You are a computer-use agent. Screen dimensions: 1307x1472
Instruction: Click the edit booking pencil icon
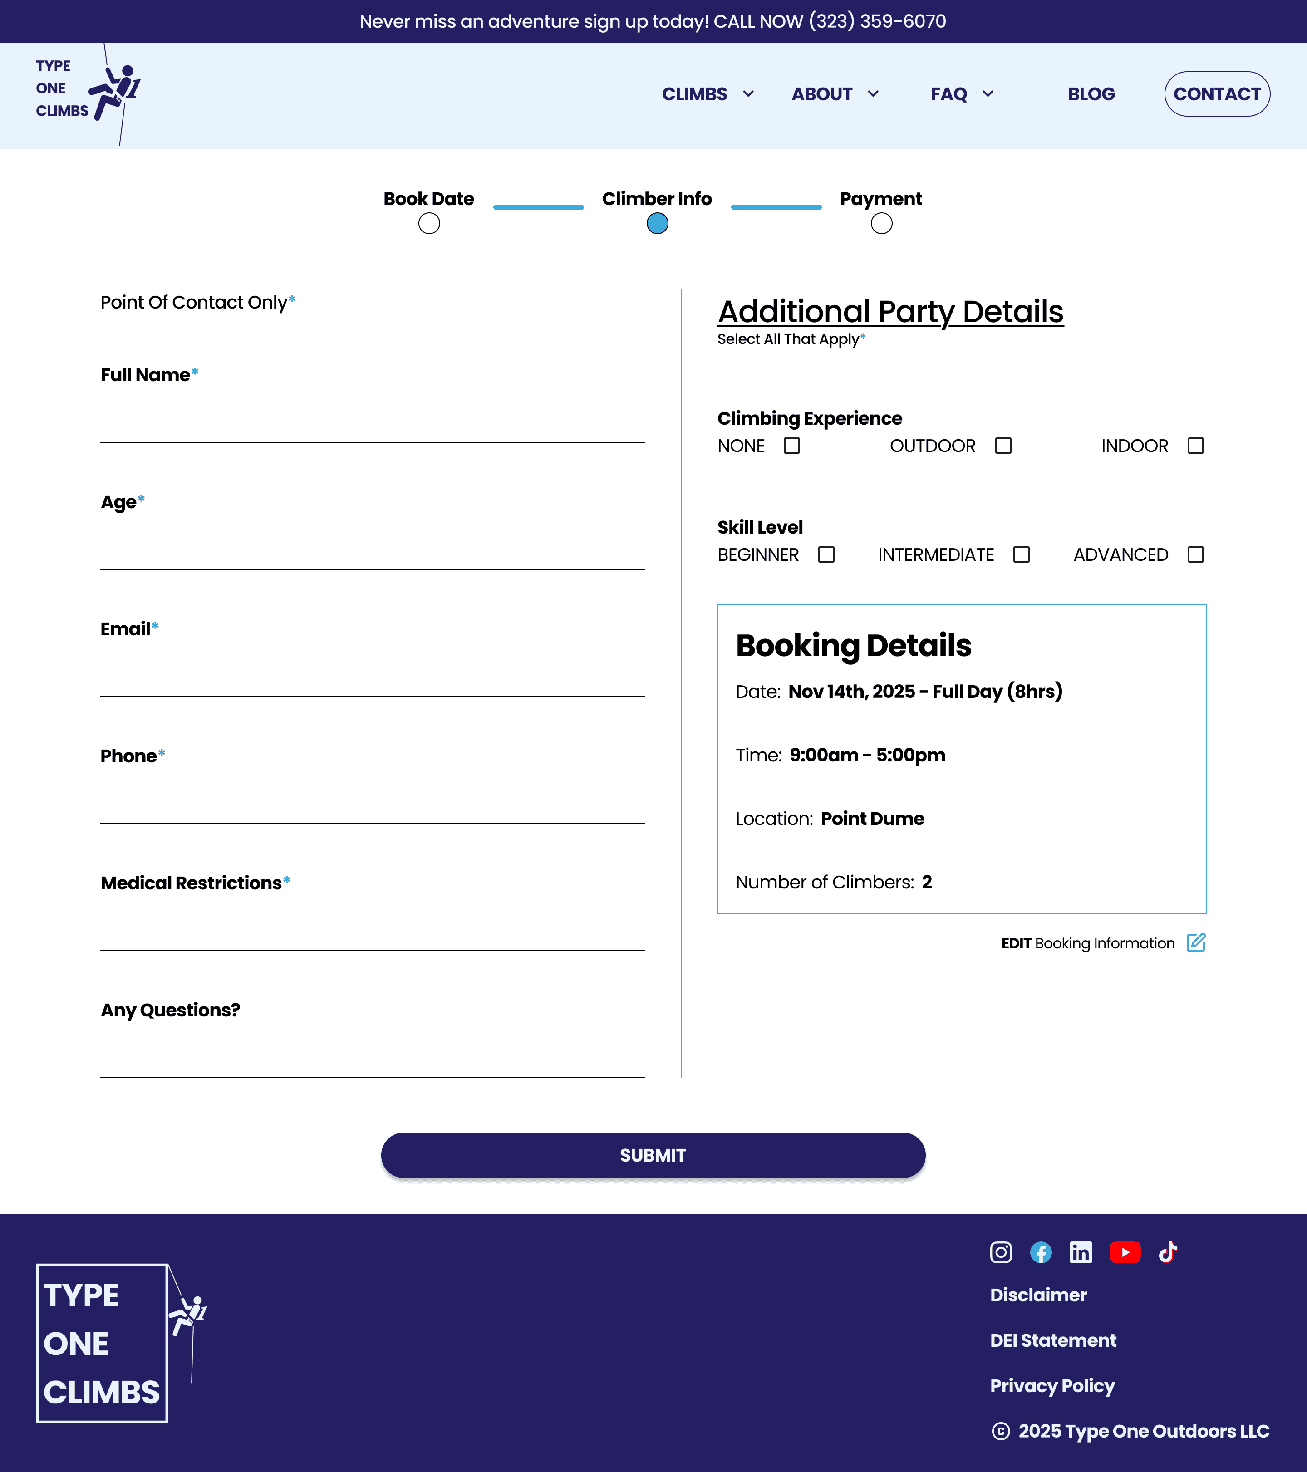click(x=1195, y=942)
